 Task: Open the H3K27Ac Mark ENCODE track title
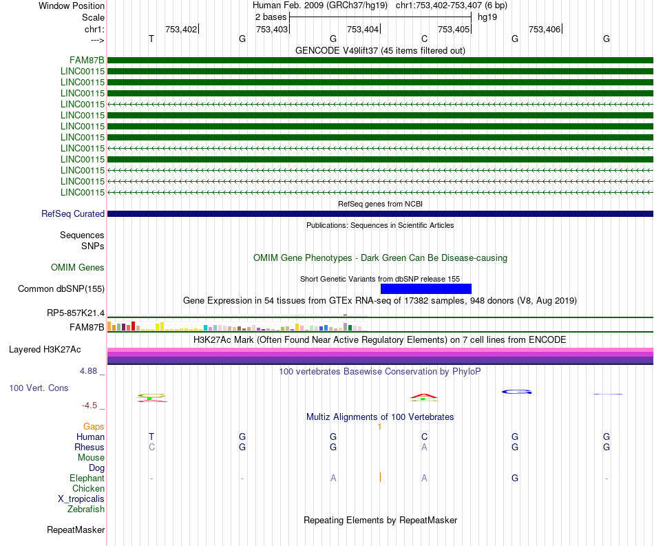point(380,340)
